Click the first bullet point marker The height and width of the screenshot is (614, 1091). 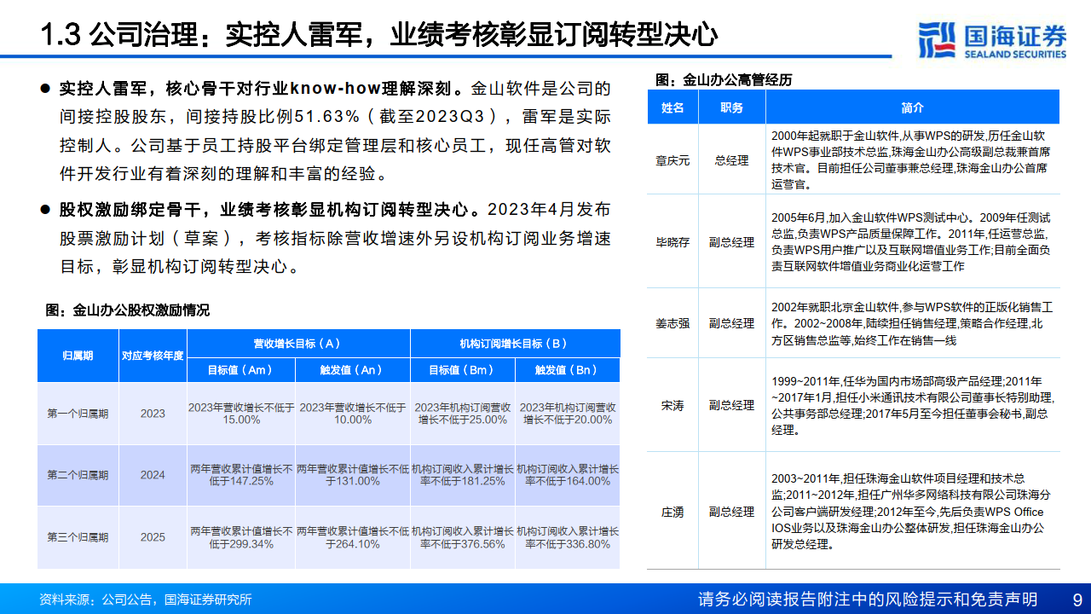pyautogui.click(x=44, y=87)
